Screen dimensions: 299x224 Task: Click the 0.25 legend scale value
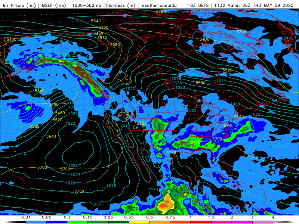click(x=108, y=217)
